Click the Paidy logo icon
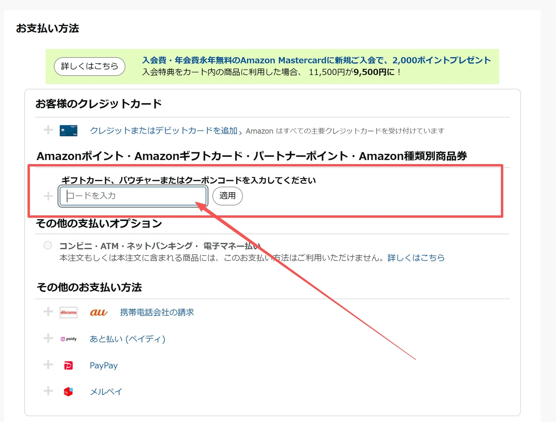The image size is (556, 422). click(68, 339)
